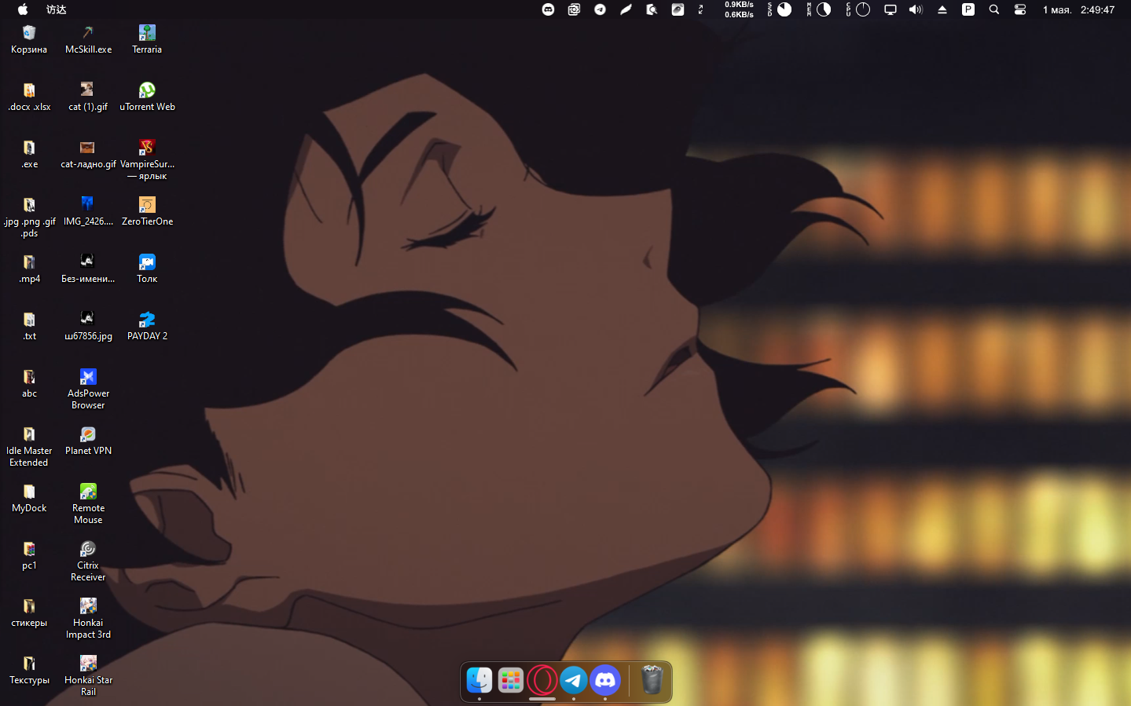Open the volume speaker control
The width and height of the screenshot is (1131, 706).
coord(916,9)
